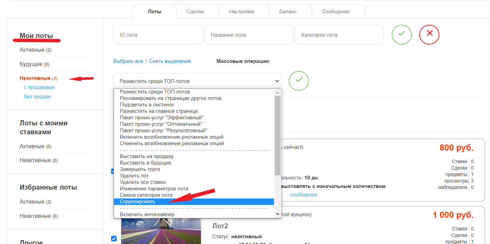The width and height of the screenshot is (490, 244).
Task: Select Разместить на главной странице option
Action: pyautogui.click(x=194, y=111)
